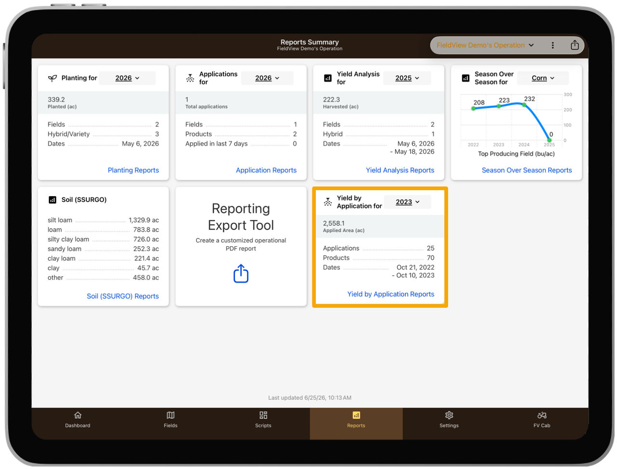
Task: Open Yield by Application Reports link
Action: click(391, 294)
